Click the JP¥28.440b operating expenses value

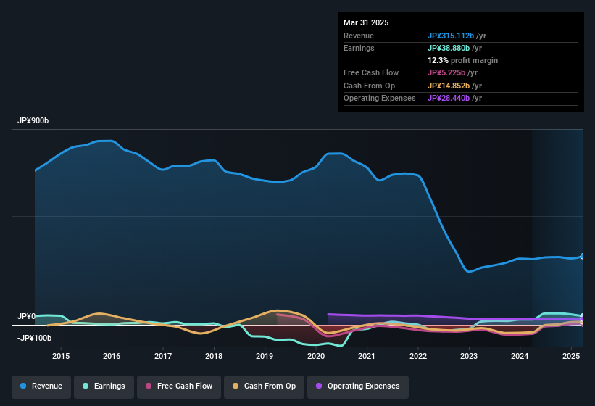[x=449, y=99]
